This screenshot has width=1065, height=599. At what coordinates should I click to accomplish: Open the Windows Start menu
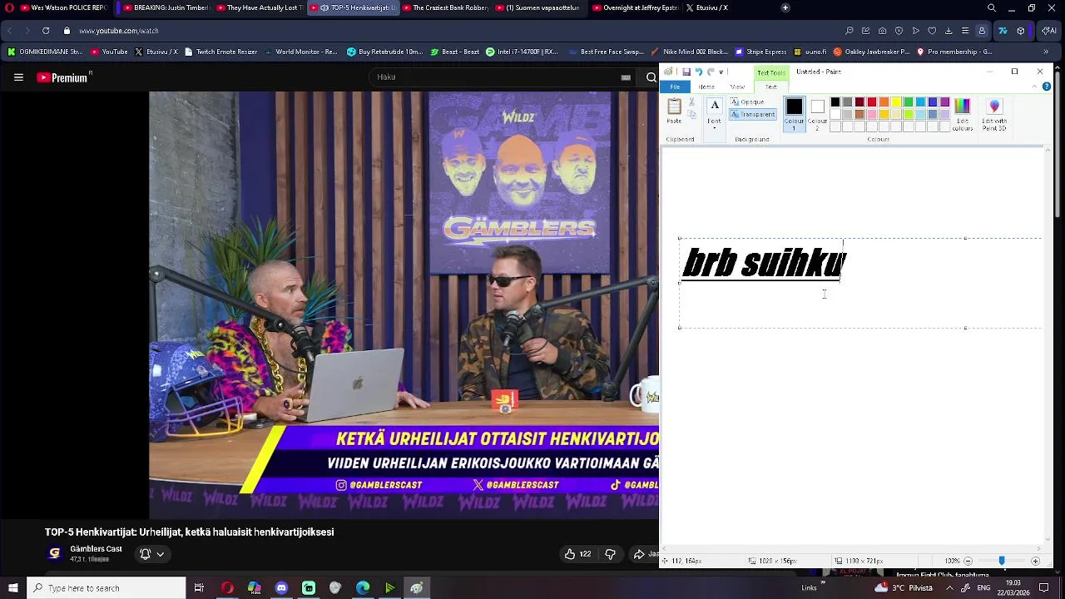pyautogui.click(x=12, y=588)
